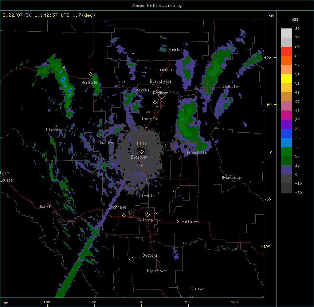The image size is (314, 307).
Task: Select the magenta 39 dBZ color swatch
Action: 286,115
